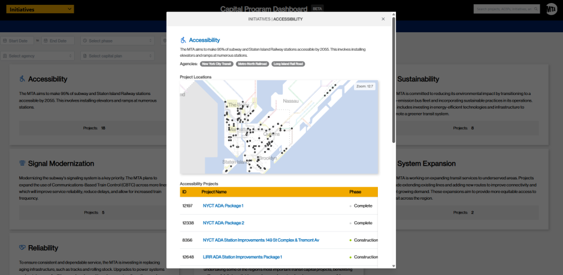563x275 pixels.
Task: Click the Reliability heart icon
Action: pyautogui.click(x=22, y=248)
